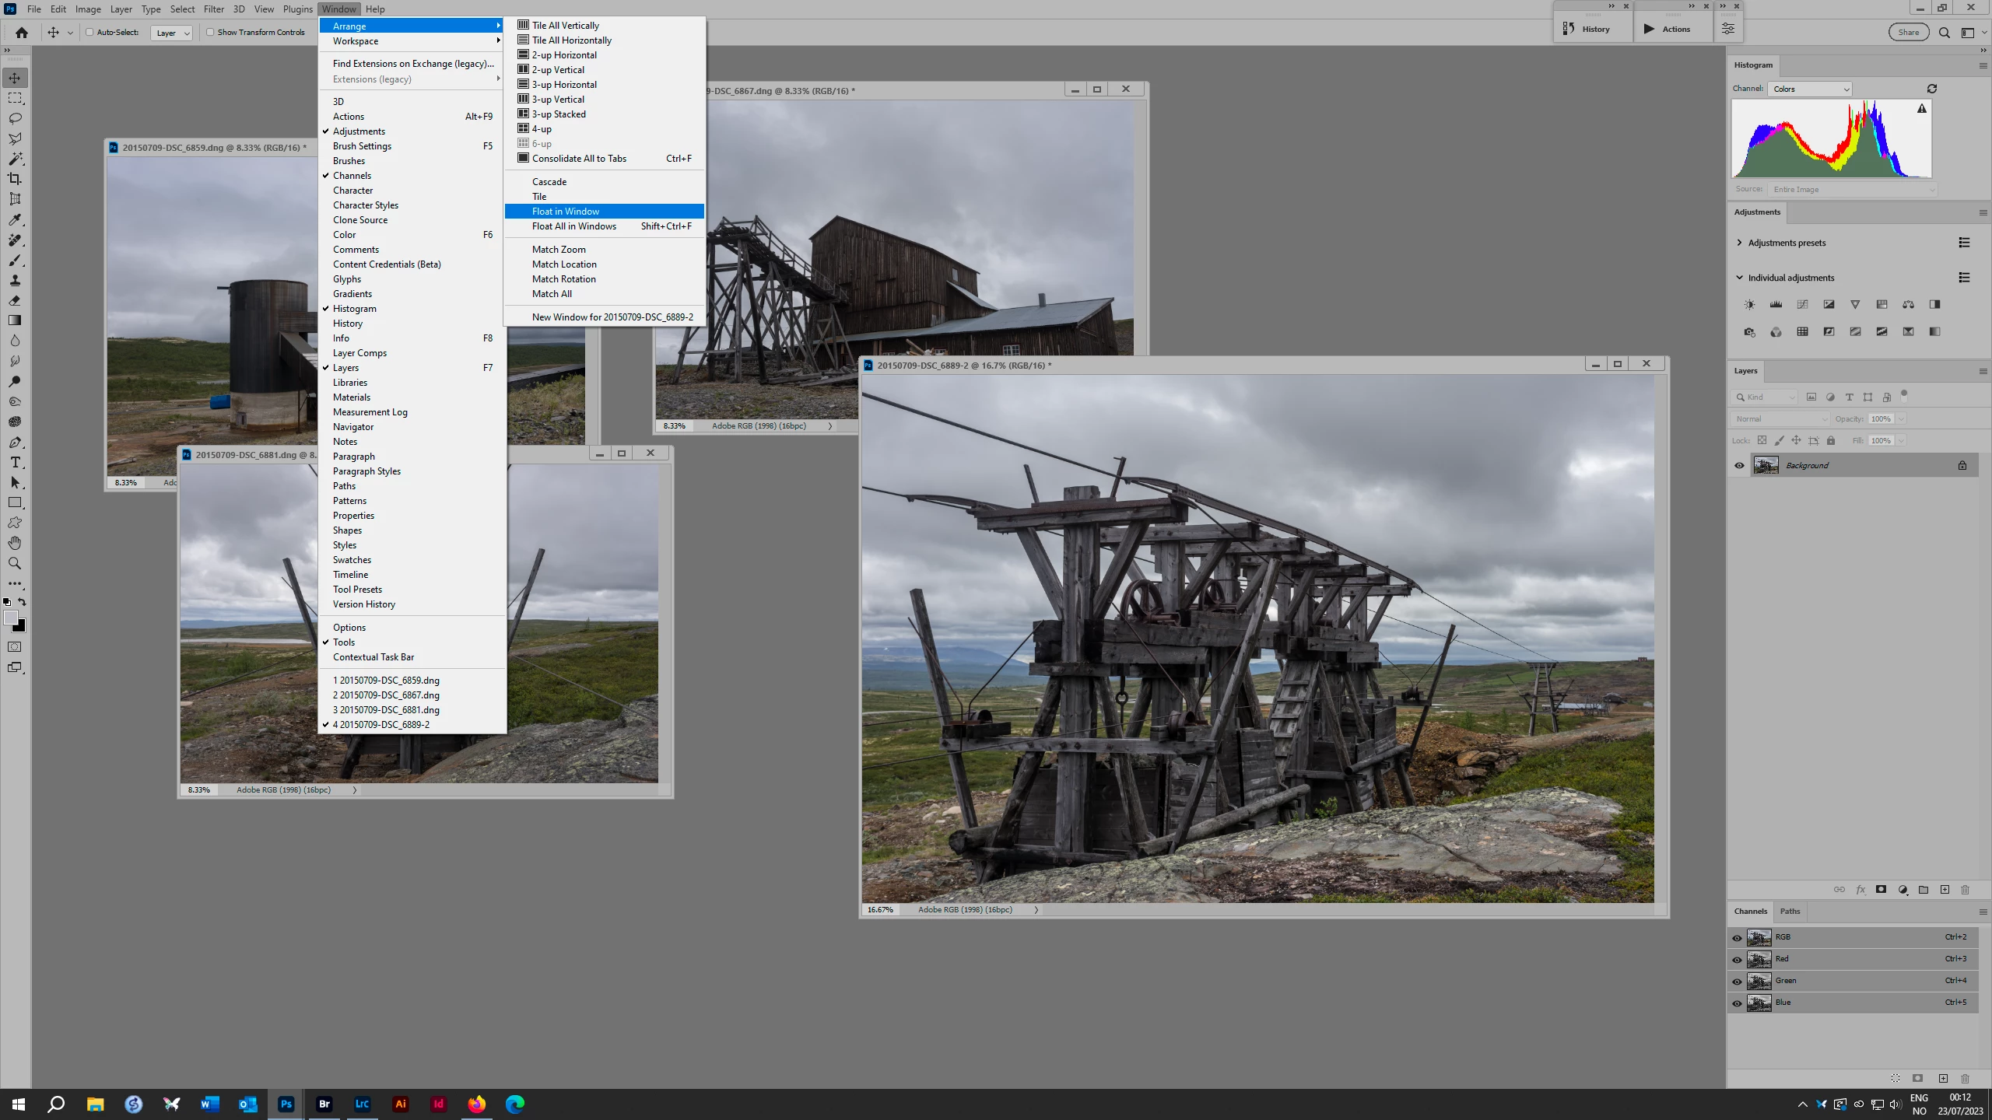This screenshot has width=1992, height=1120.
Task: Select the Horizontal Type tool
Action: pos(15,463)
